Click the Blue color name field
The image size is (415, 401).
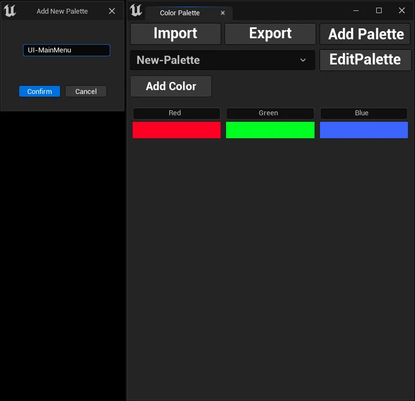364,113
